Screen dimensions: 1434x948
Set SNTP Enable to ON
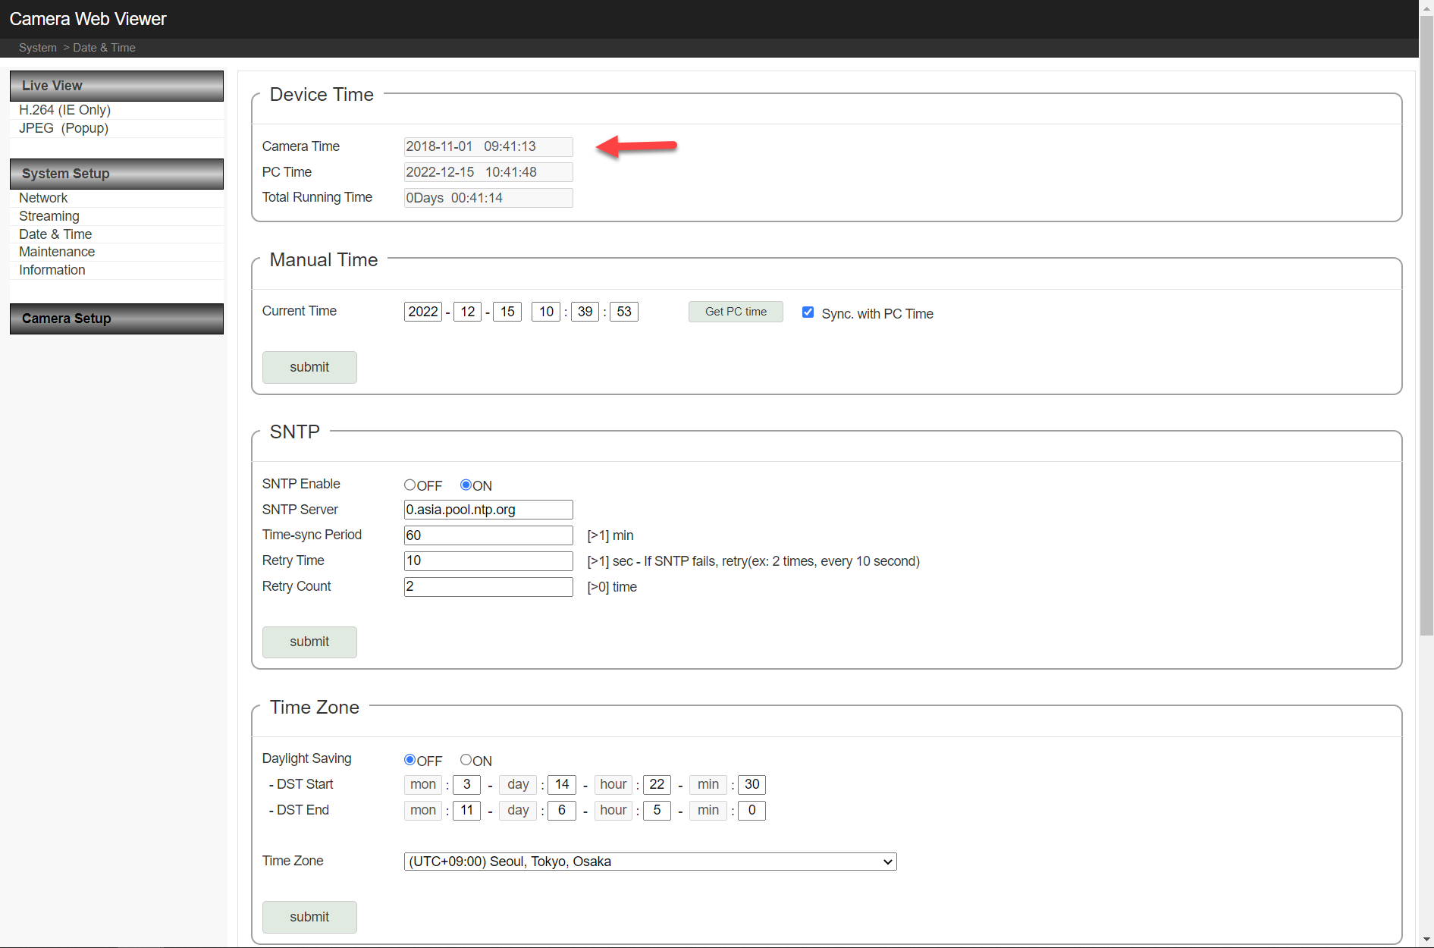tap(466, 485)
